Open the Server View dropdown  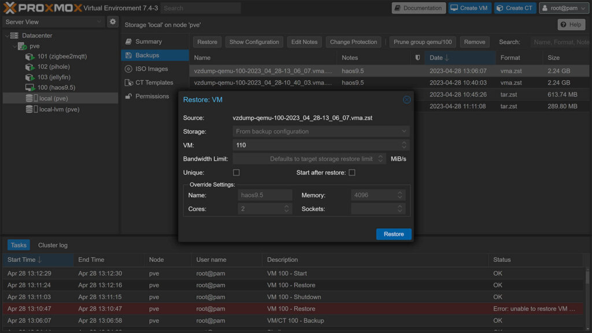52,21
